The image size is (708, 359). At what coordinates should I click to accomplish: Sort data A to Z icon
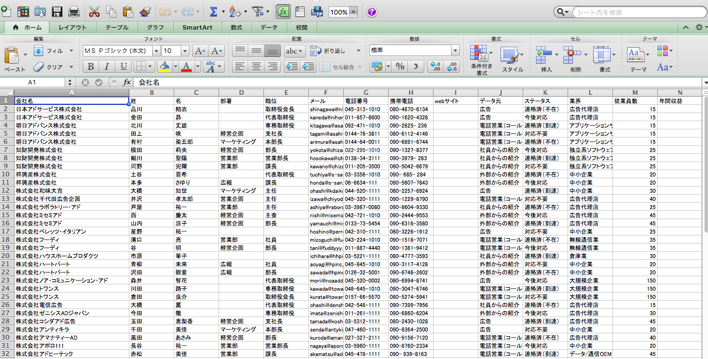point(235,11)
